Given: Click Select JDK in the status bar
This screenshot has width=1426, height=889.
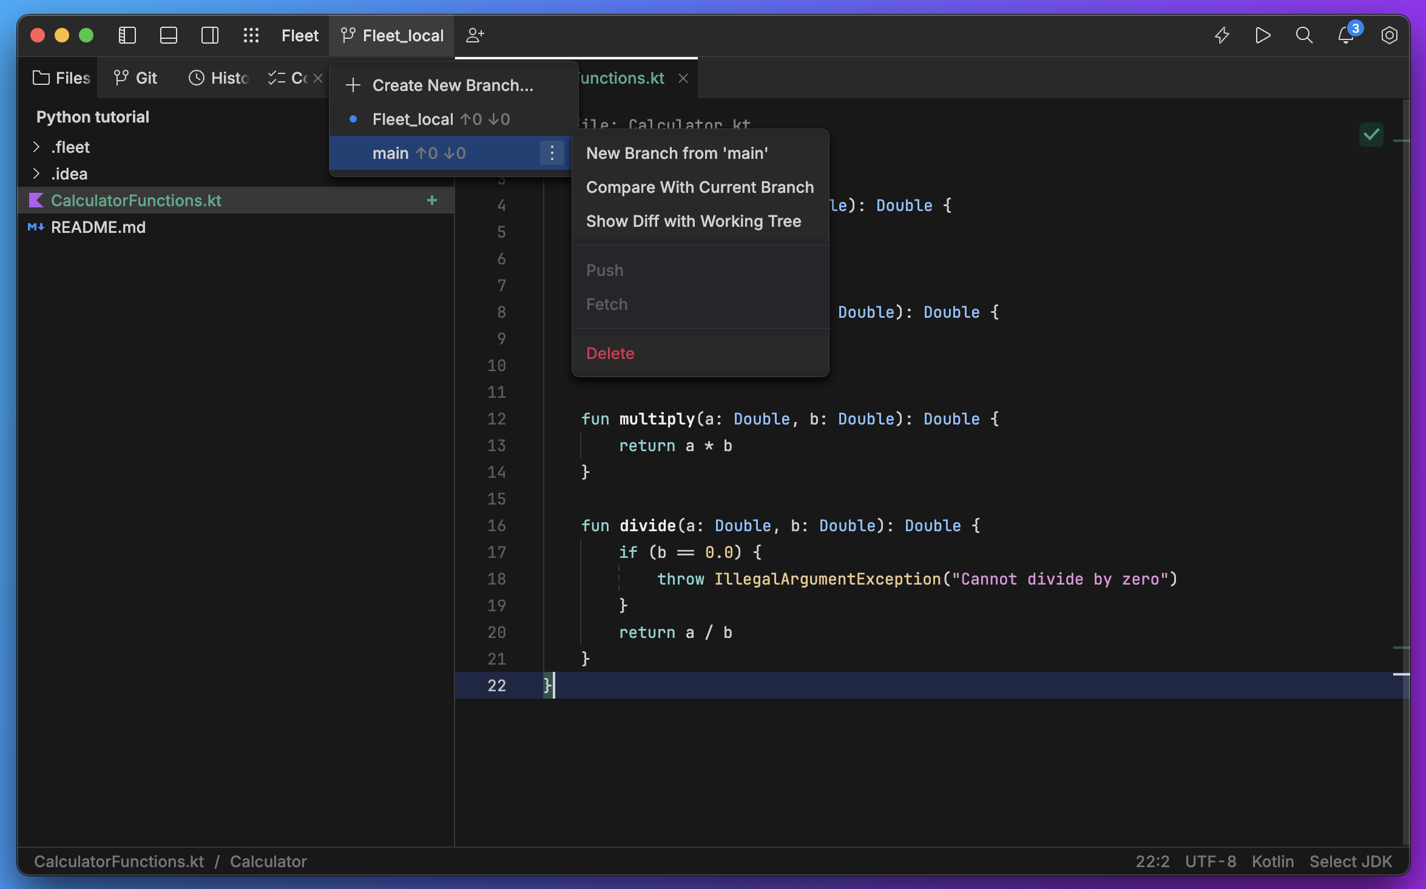Looking at the screenshot, I should (1351, 862).
